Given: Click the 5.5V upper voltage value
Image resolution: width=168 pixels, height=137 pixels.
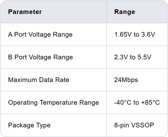Looking at the screenshot, I should tap(144, 57).
